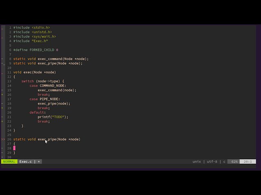Click line number 25 in the gutter

tap(9, 135)
